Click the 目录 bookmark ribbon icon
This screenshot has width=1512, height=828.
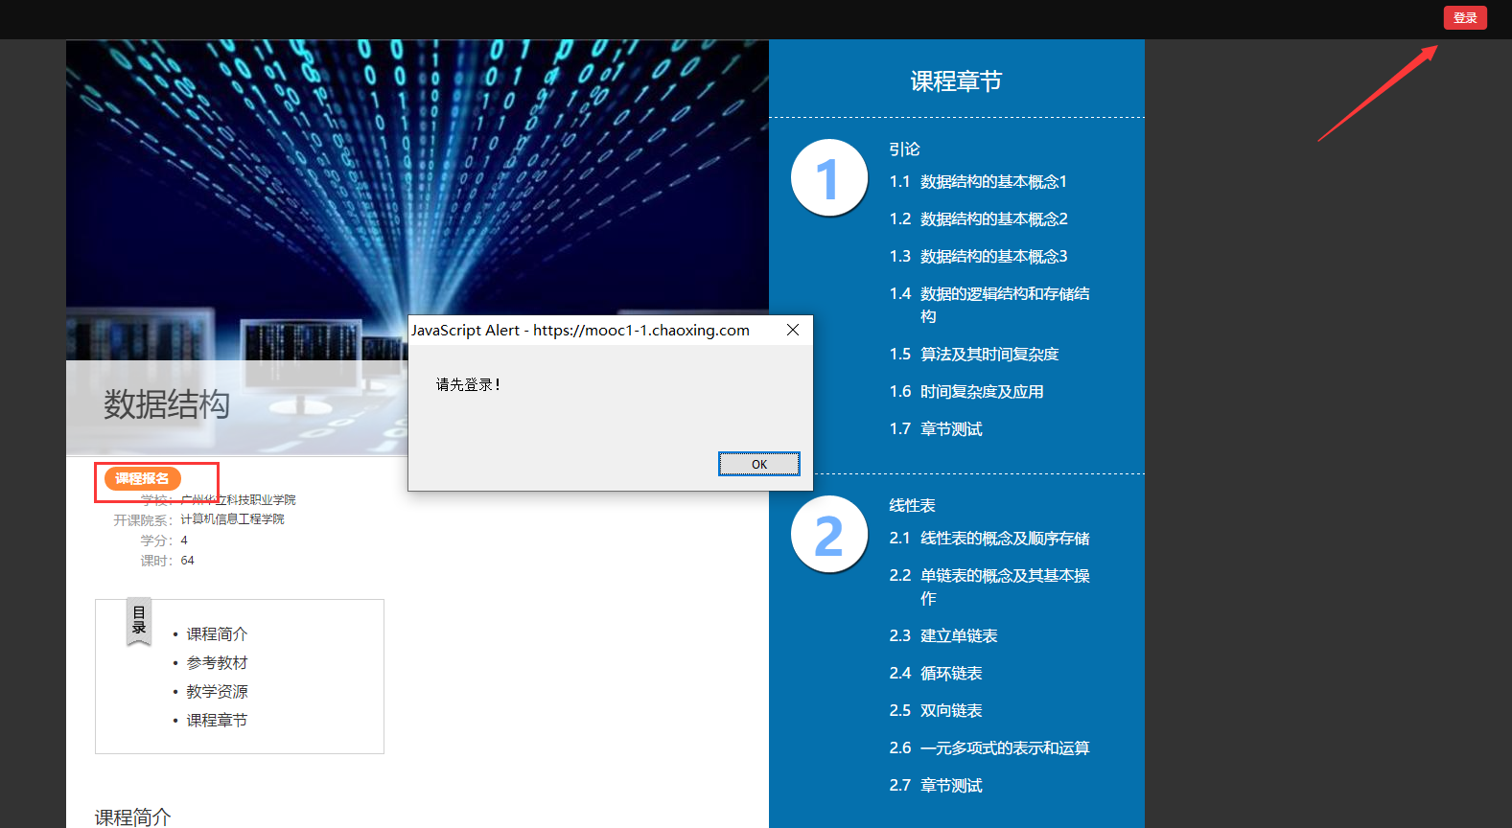[x=139, y=621]
